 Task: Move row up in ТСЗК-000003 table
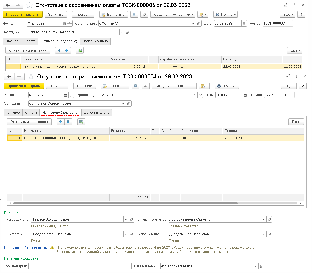(x=59, y=50)
